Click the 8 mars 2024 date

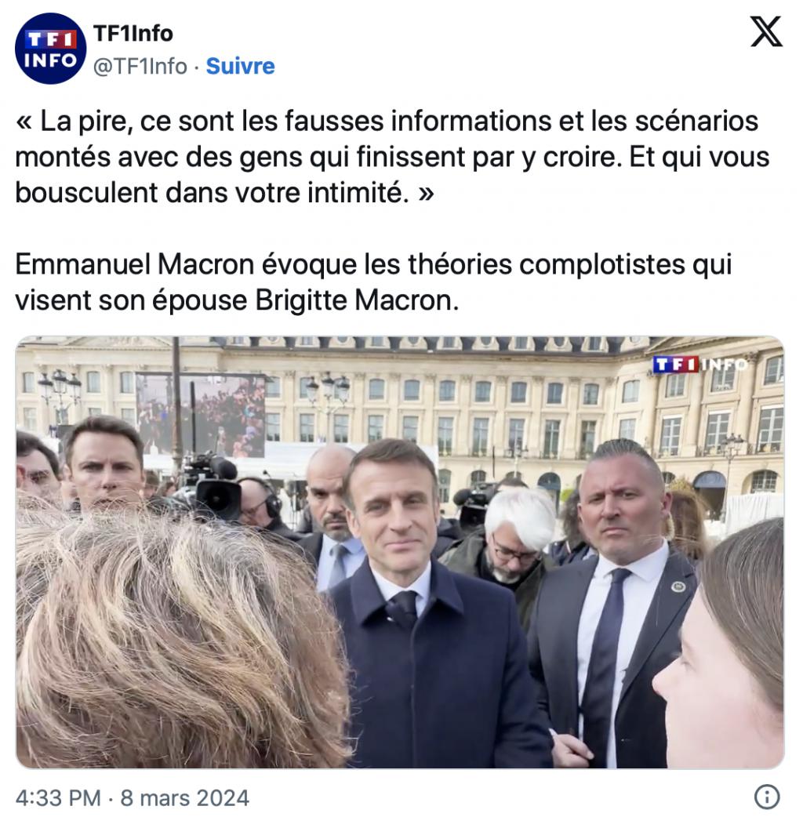(x=185, y=797)
